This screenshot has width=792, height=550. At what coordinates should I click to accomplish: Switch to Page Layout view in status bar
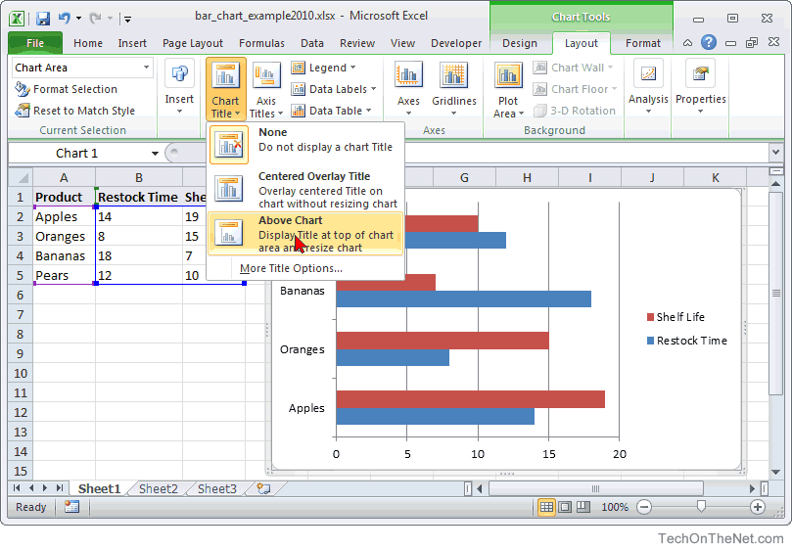click(x=565, y=507)
